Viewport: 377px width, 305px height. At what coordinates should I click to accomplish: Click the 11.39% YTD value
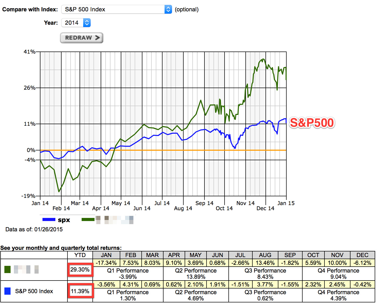click(80, 291)
